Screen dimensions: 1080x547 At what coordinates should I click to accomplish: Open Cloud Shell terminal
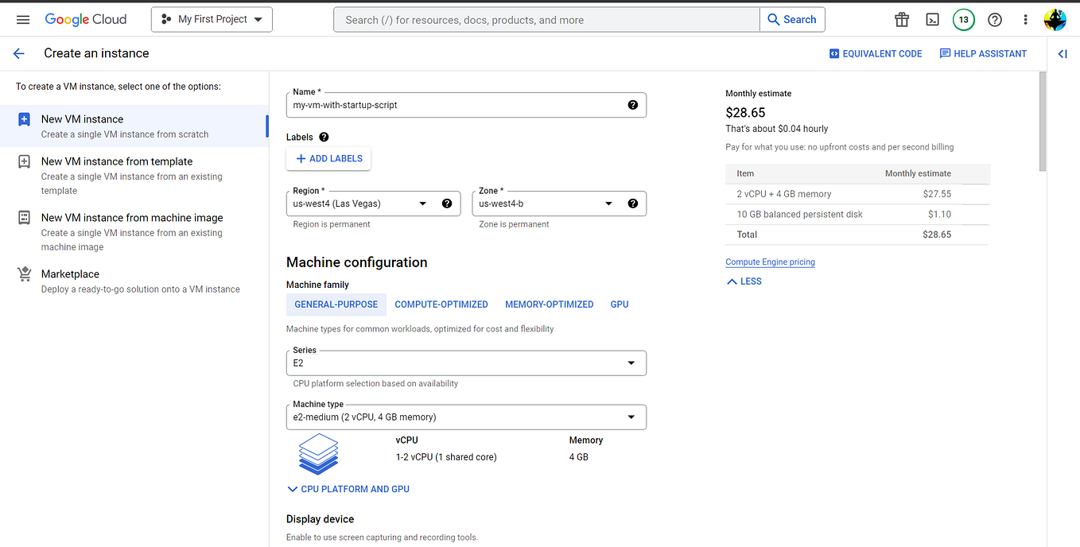coord(932,19)
